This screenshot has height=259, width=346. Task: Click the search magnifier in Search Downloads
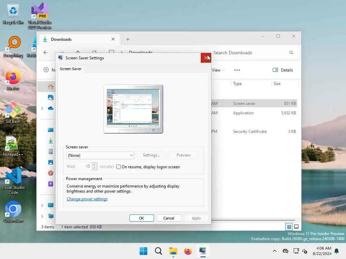[x=291, y=53]
